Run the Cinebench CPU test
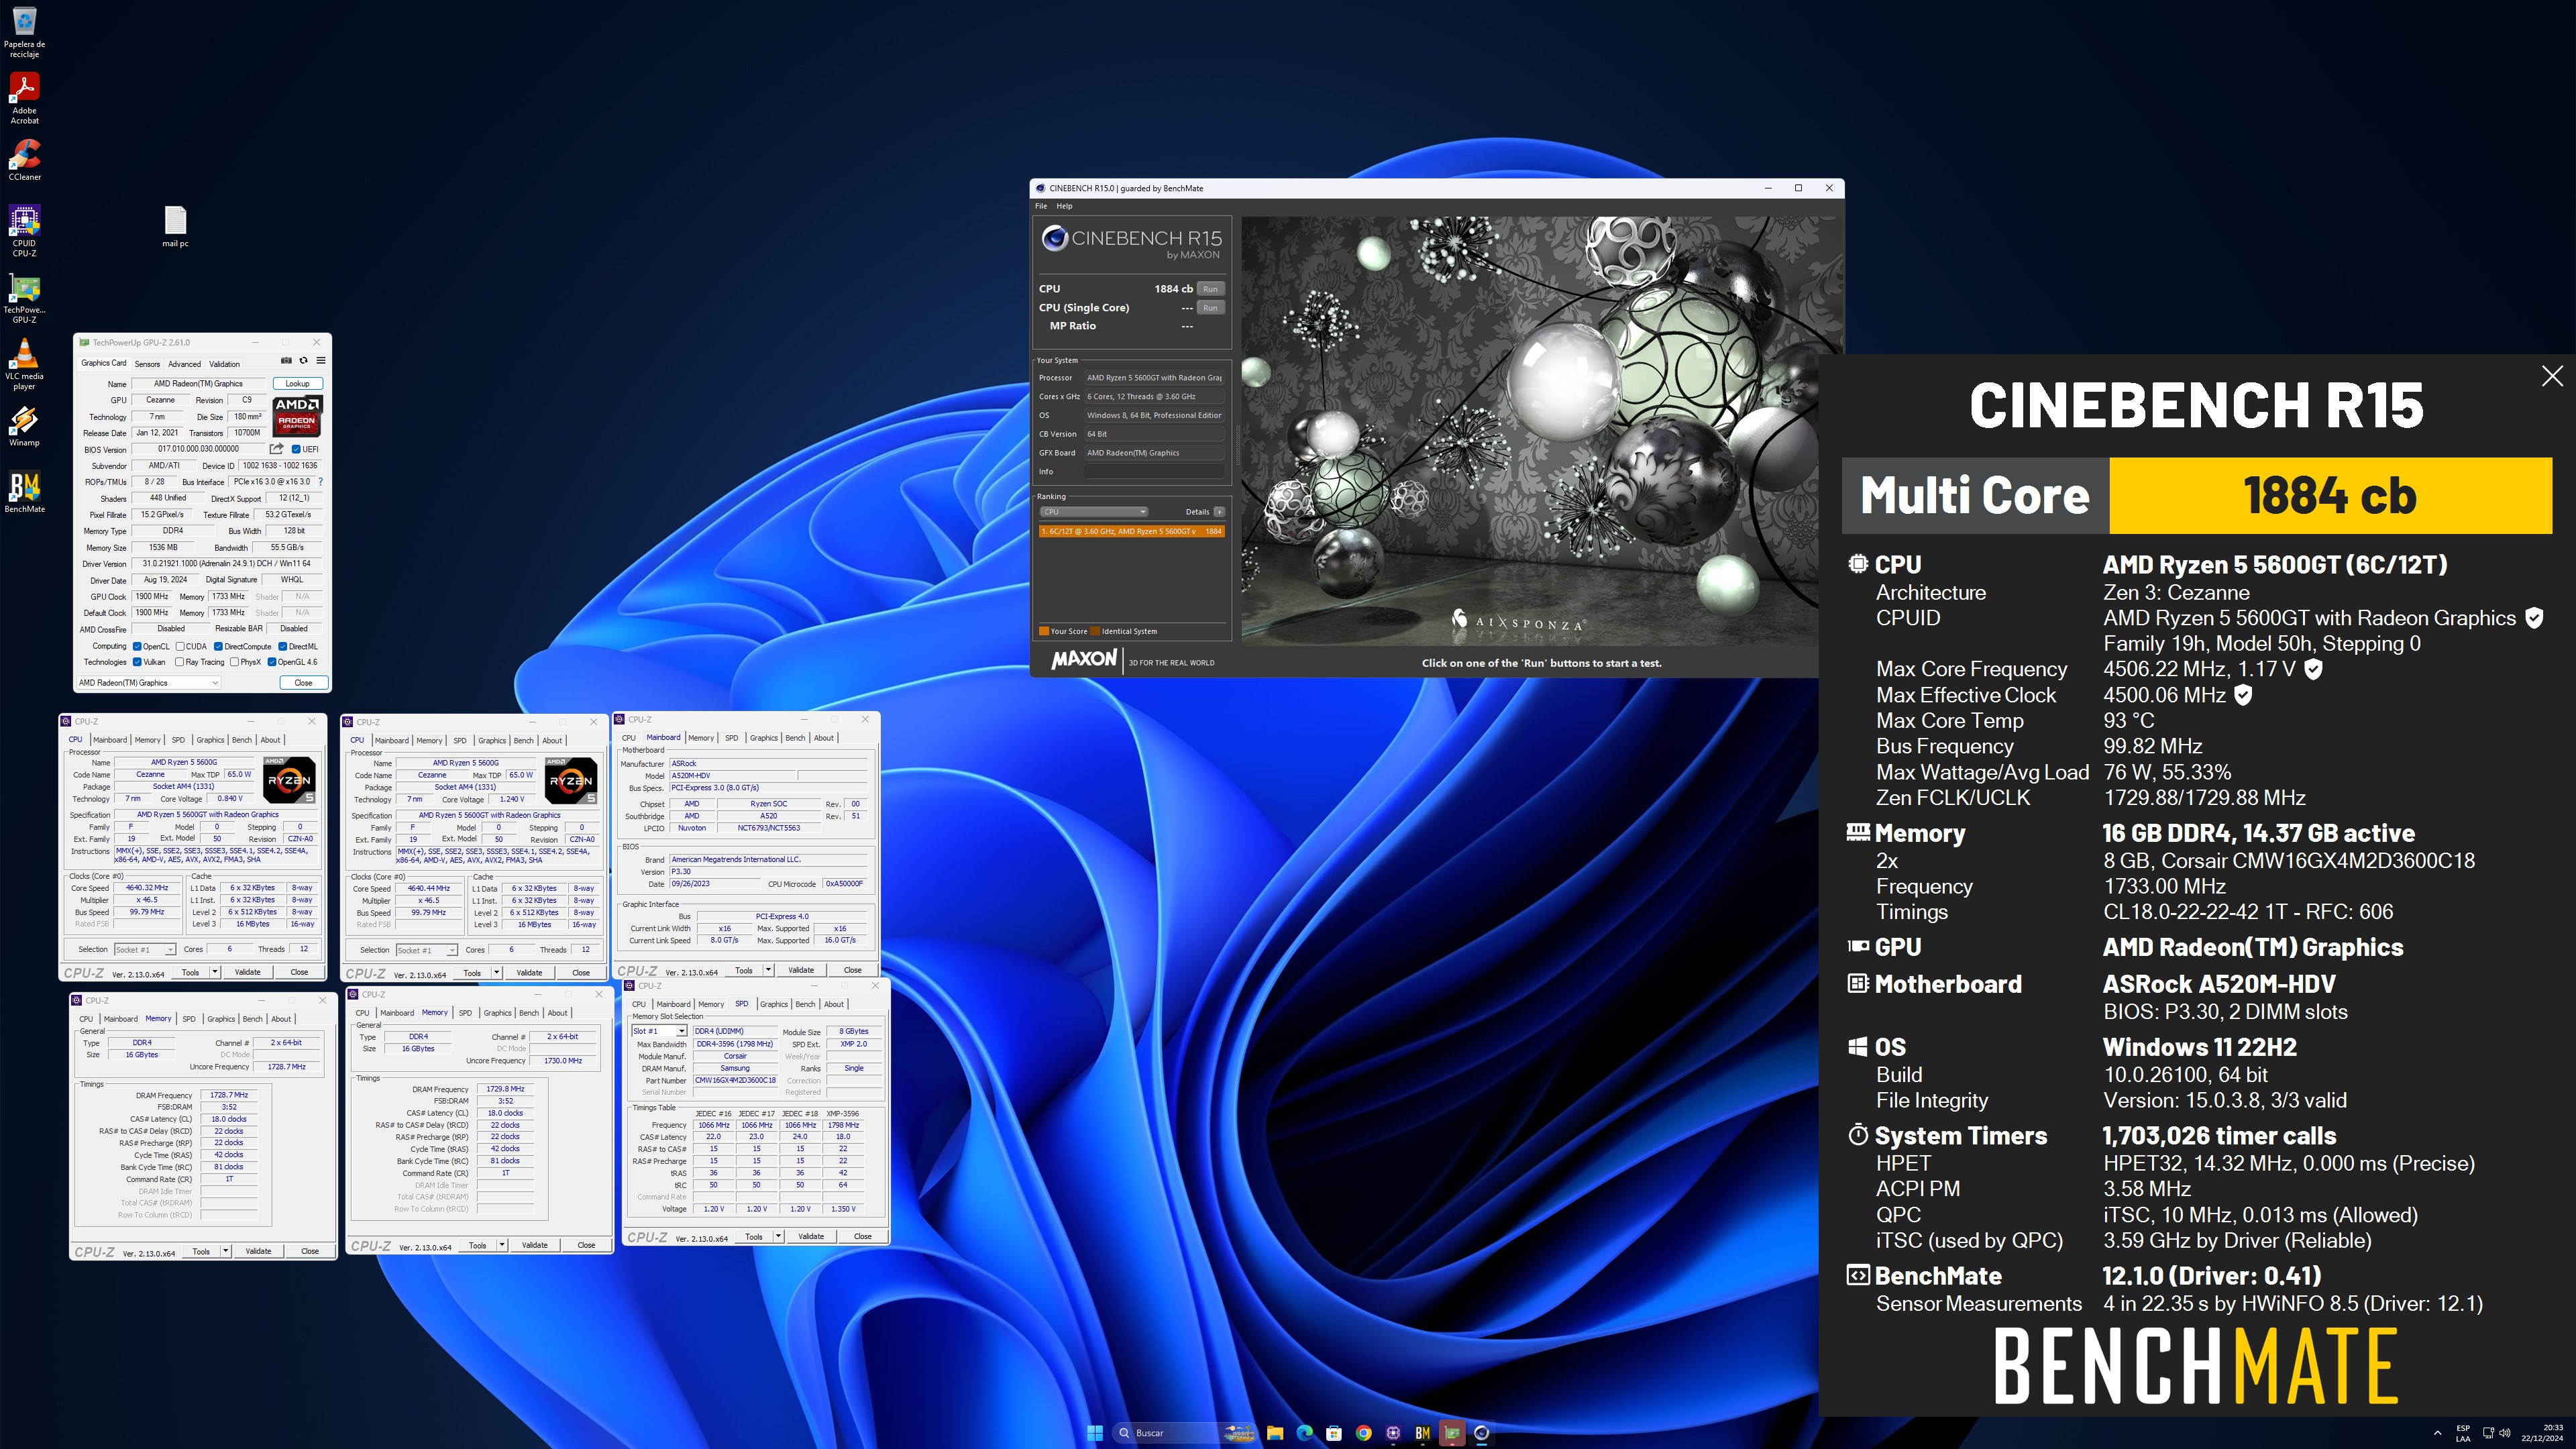Viewport: 2576px width, 1449px height. 1210,289
